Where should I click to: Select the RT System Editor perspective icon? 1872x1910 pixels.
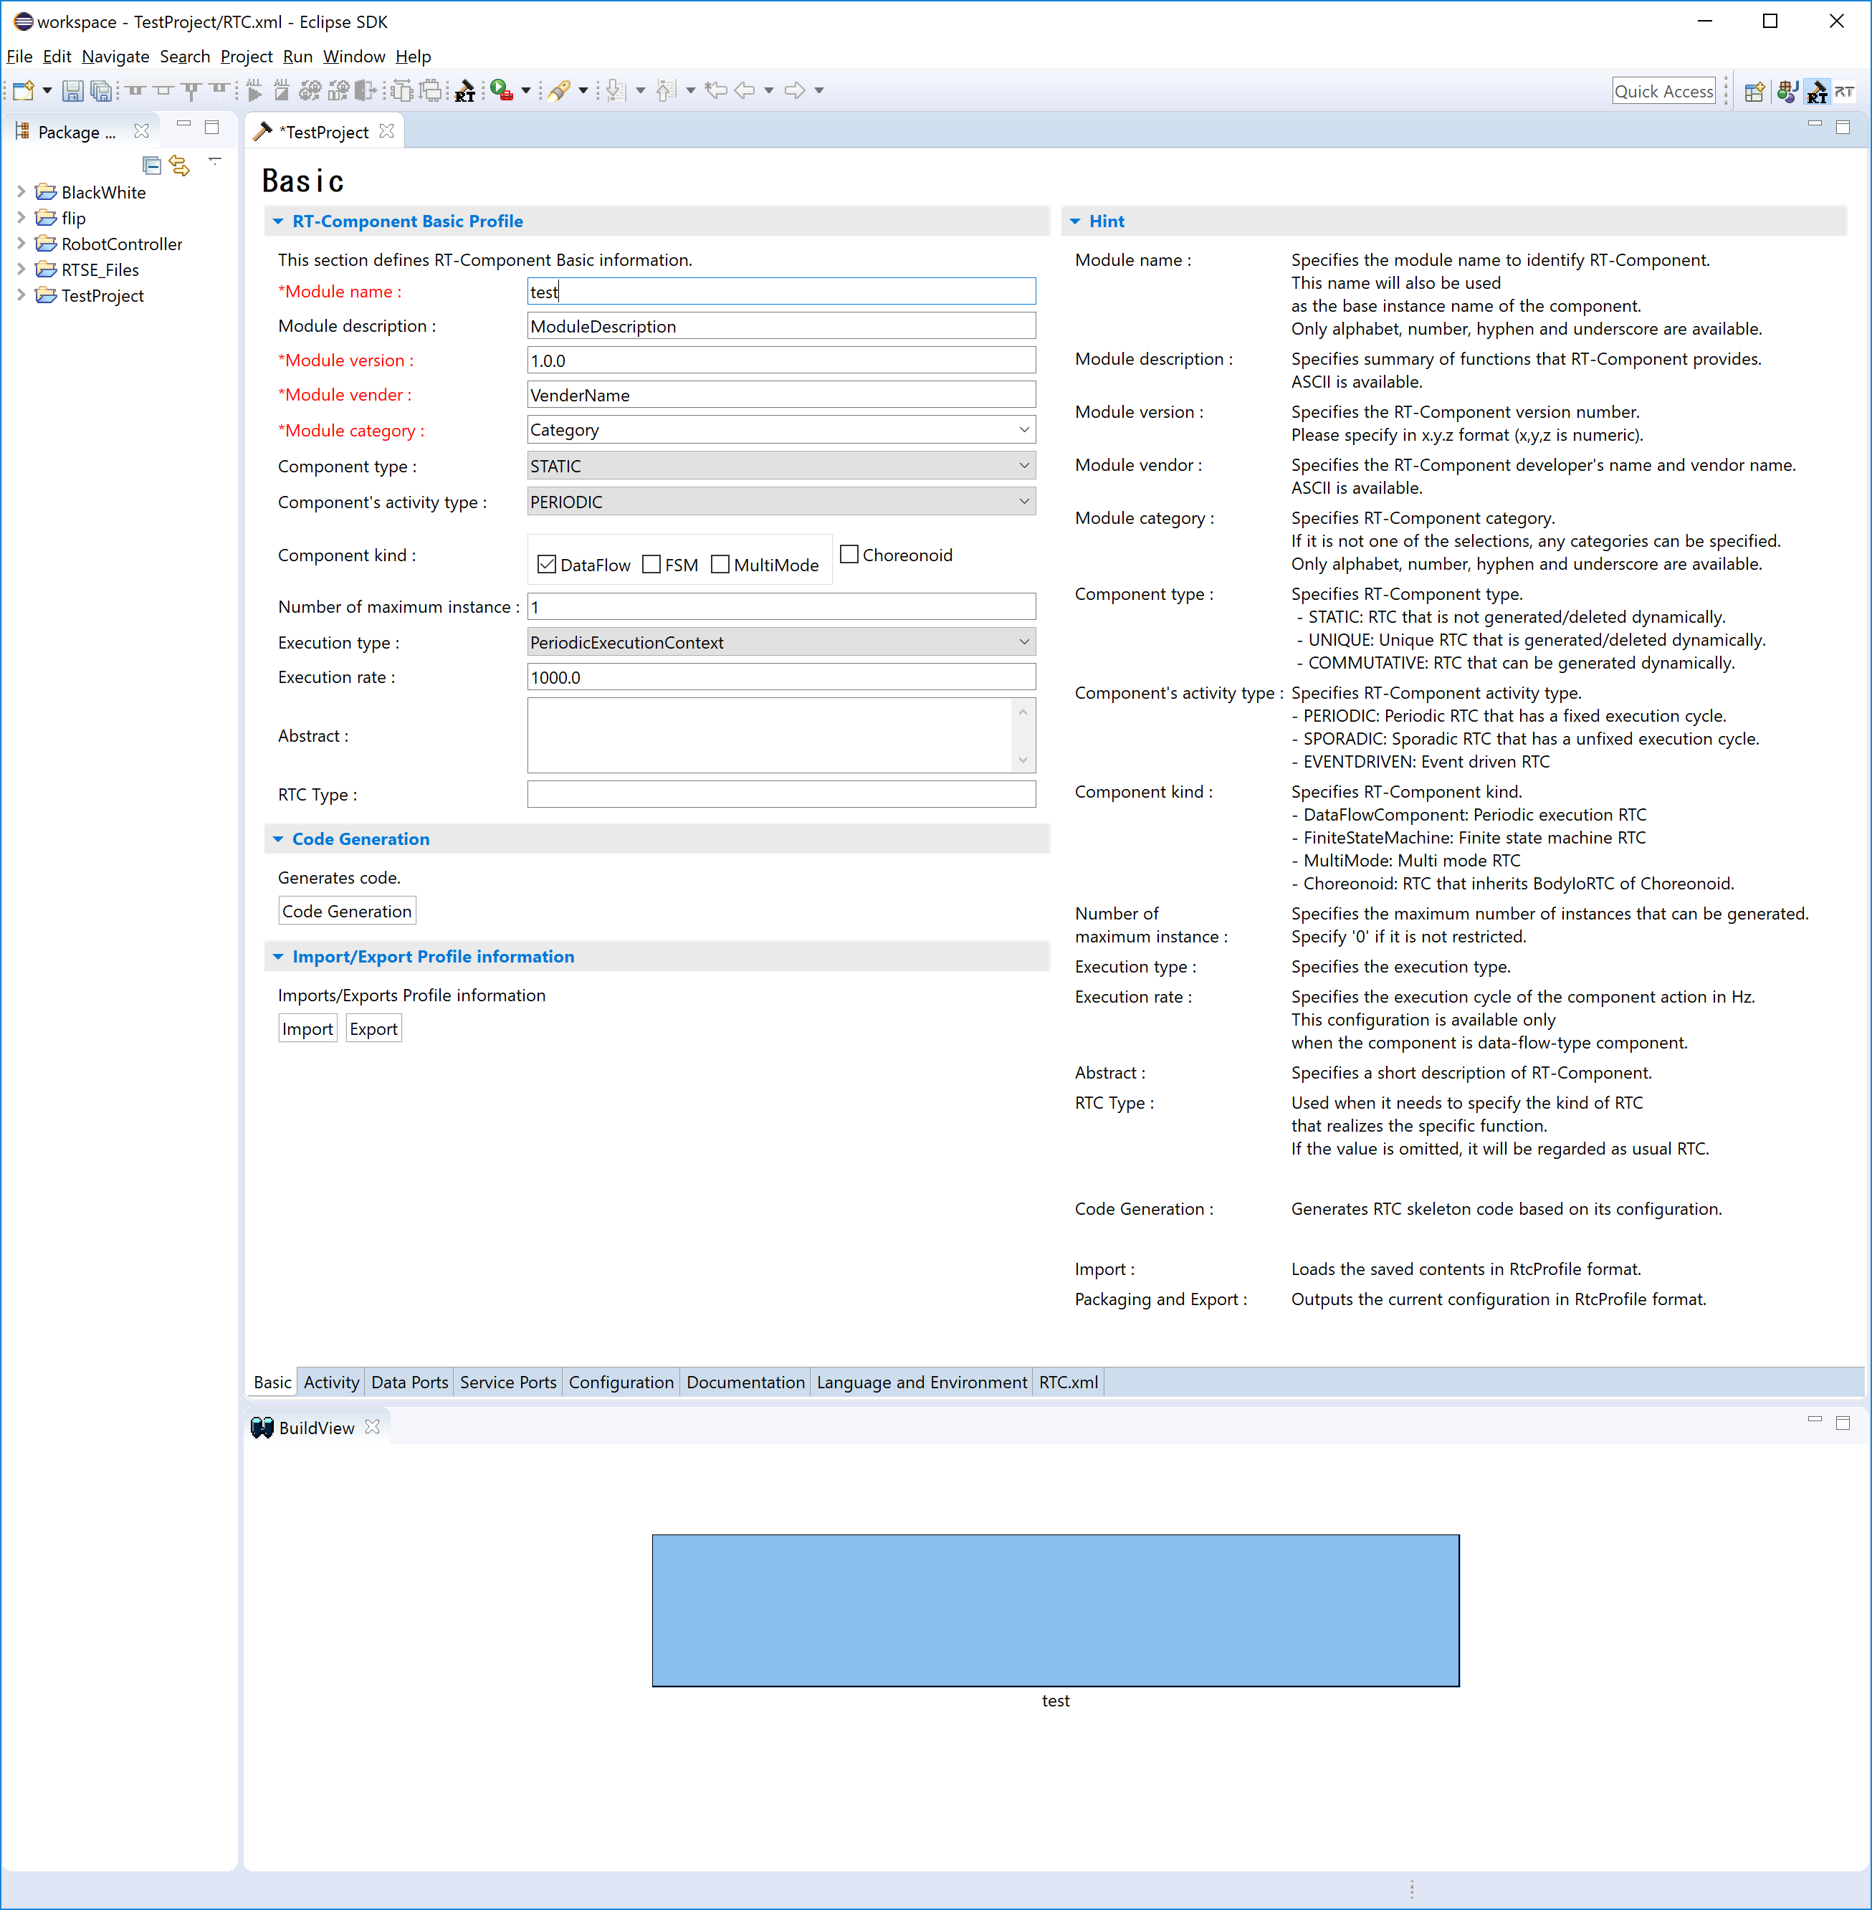pyautogui.click(x=1845, y=92)
